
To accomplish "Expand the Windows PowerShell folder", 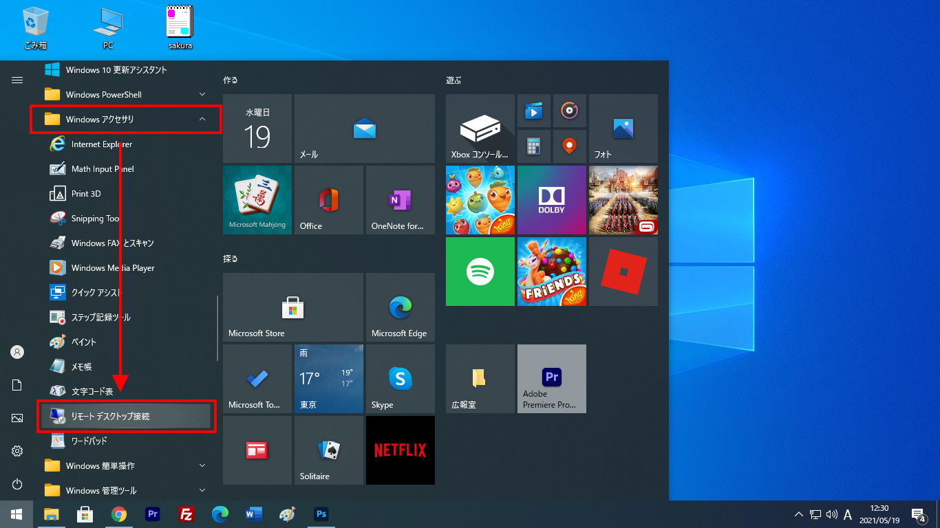I will 127,95.
